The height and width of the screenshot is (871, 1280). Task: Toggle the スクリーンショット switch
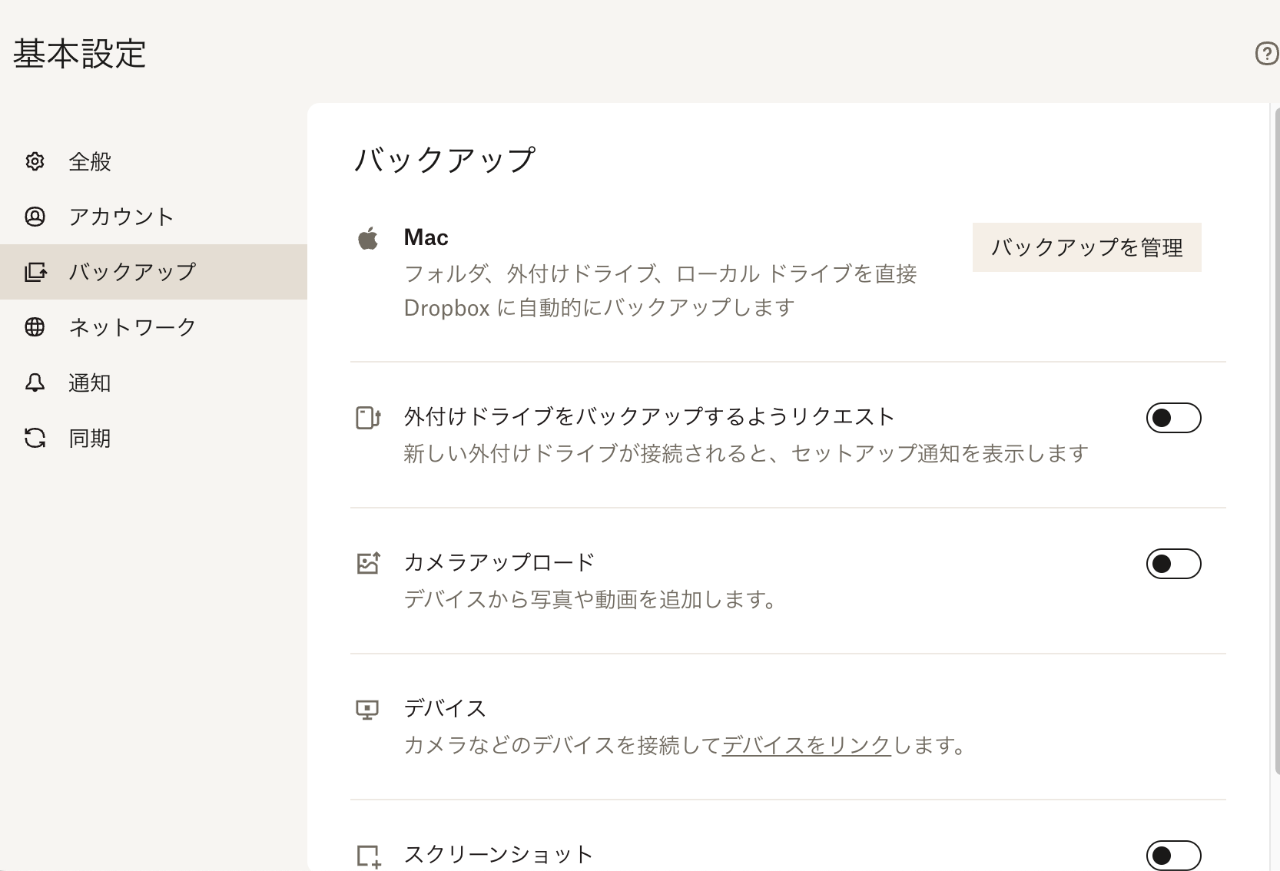1173,854
